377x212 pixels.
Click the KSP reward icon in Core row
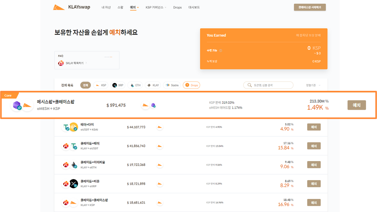[146, 105]
